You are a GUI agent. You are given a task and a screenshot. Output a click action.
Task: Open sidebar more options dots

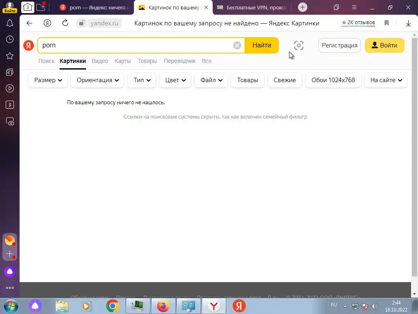tap(10, 288)
